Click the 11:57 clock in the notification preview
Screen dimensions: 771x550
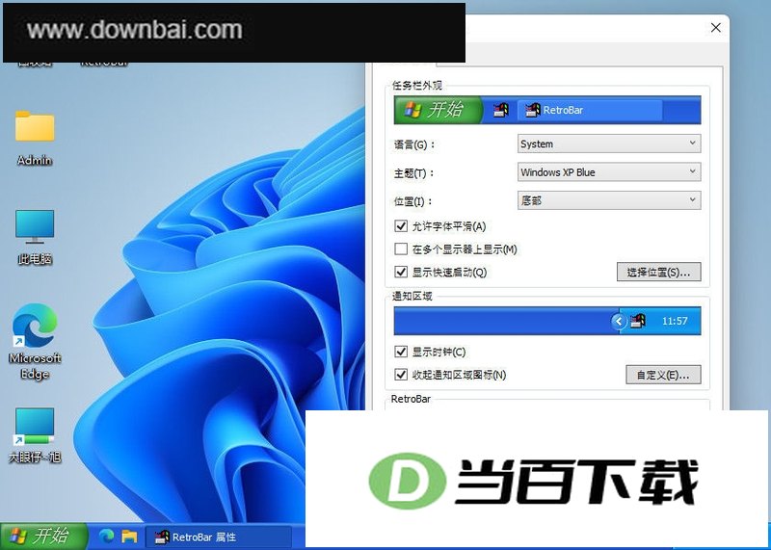[x=675, y=321]
